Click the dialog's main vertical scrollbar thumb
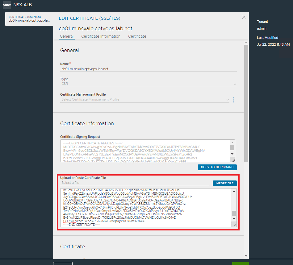 [246, 102]
